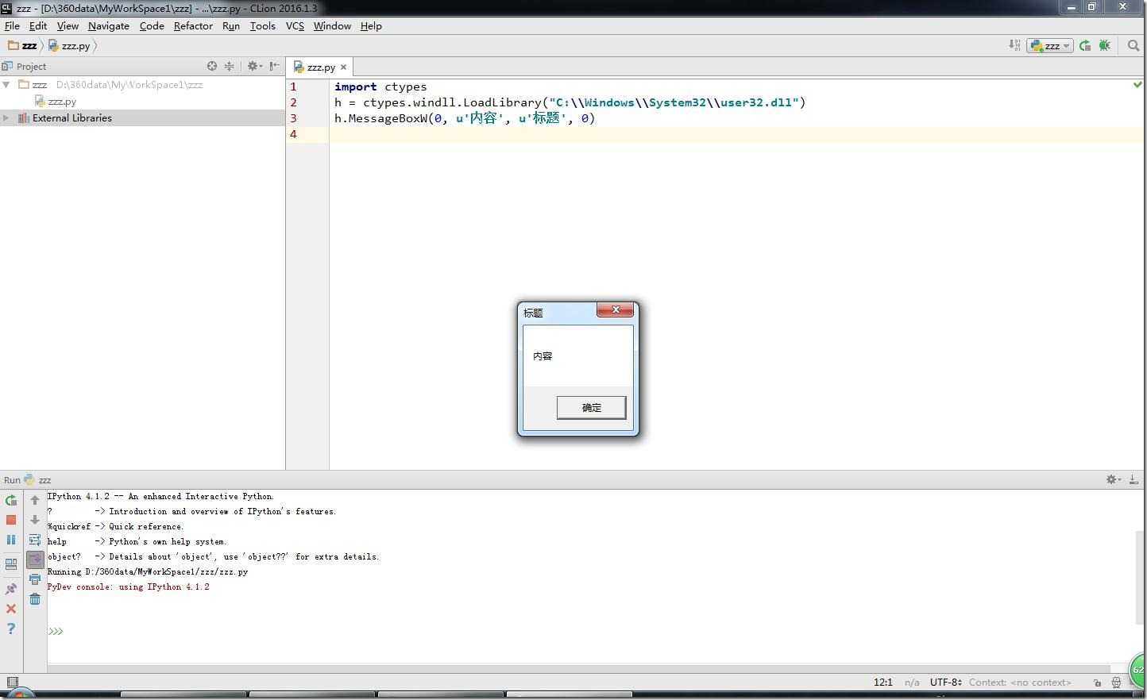Open the Project view dropdown header
1147x700 pixels.
click(25, 66)
